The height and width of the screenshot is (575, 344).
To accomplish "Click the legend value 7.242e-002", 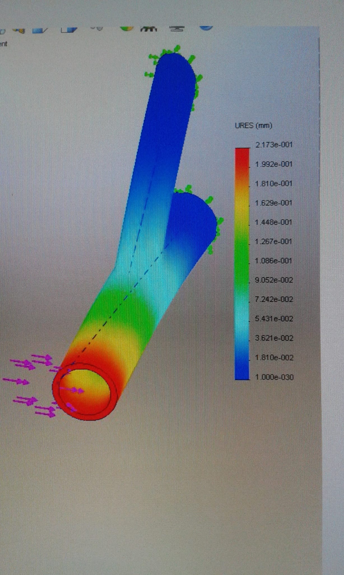I will [x=274, y=299].
